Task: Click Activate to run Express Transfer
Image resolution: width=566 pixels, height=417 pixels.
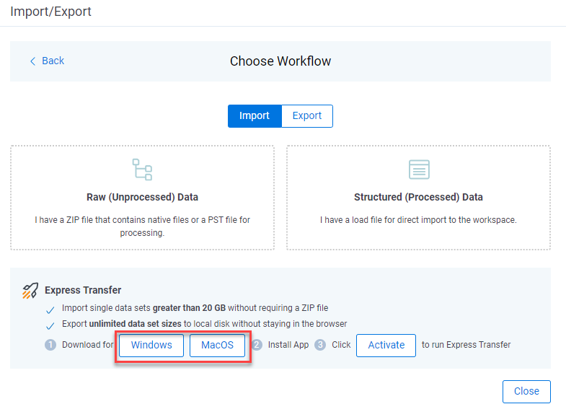Action: 386,345
